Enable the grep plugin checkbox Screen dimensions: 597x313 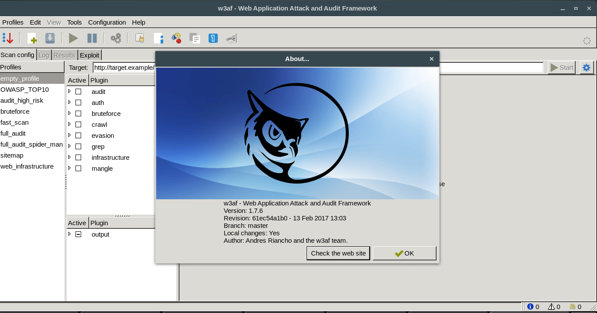pyautogui.click(x=79, y=147)
